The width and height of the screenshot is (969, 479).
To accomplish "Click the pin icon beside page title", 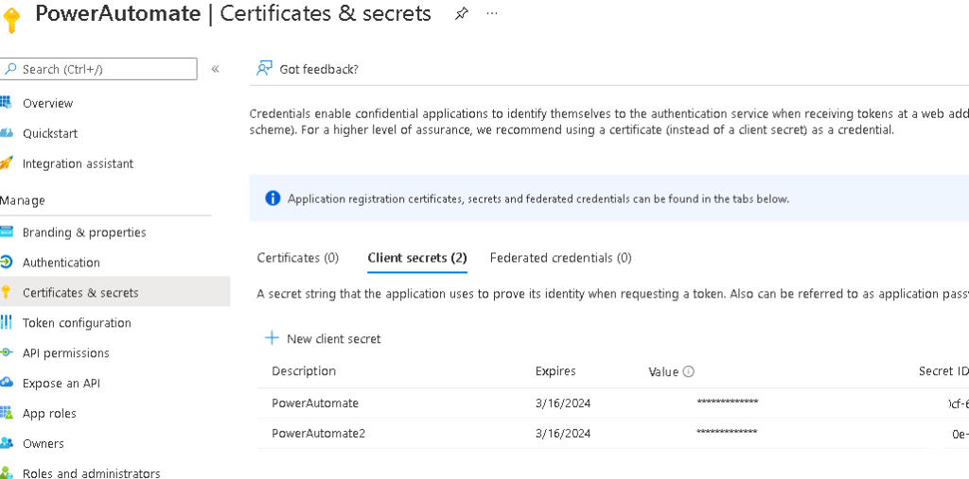I will point(461,14).
